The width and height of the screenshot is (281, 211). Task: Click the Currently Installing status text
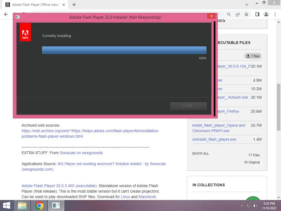(x=58, y=36)
